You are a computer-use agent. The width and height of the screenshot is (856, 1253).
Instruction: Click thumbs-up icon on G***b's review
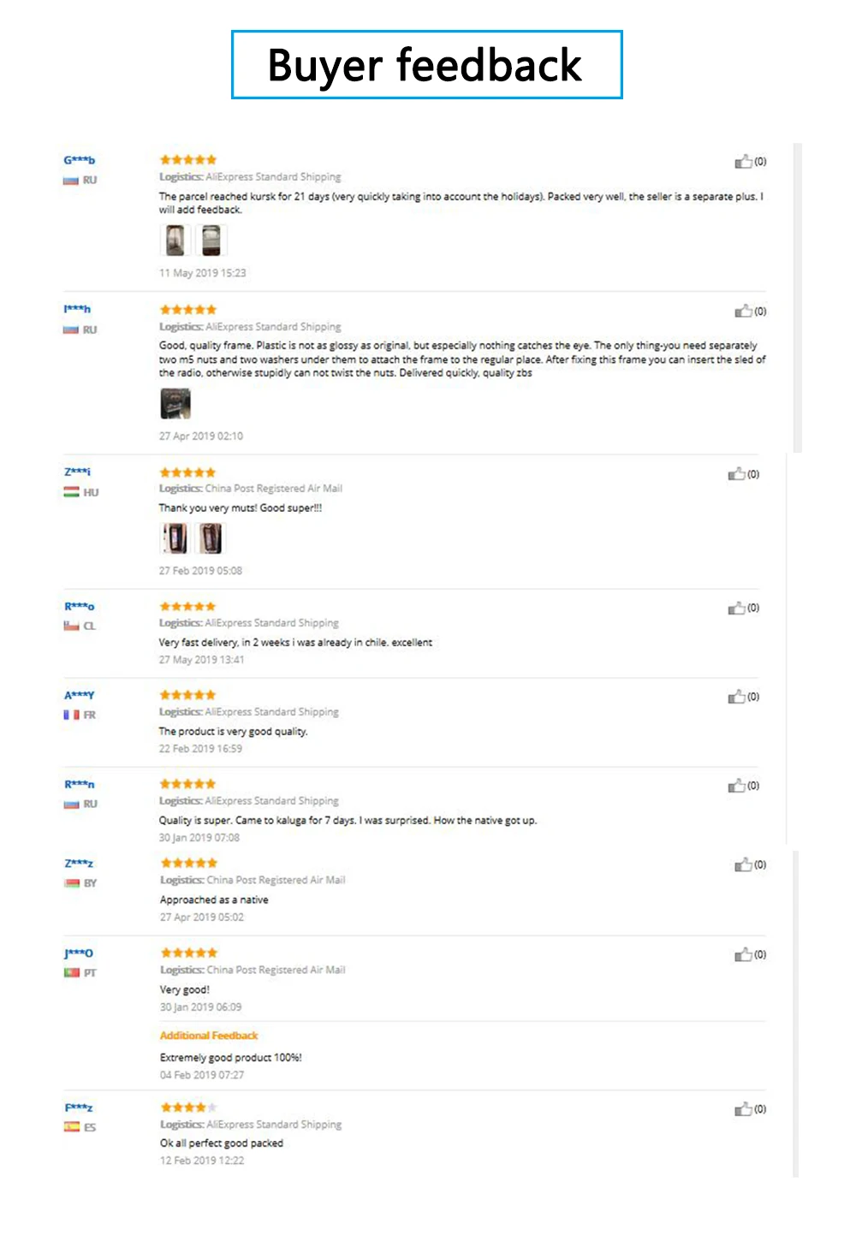(743, 162)
